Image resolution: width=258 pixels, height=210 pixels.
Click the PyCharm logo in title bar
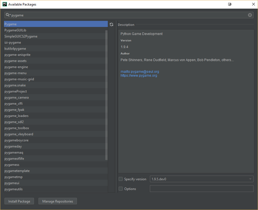(5, 4)
